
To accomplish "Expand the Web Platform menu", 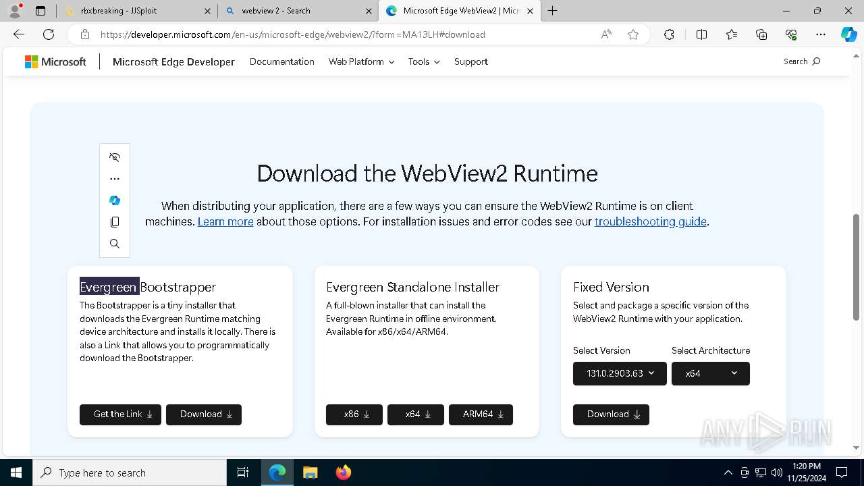I will coord(361,61).
